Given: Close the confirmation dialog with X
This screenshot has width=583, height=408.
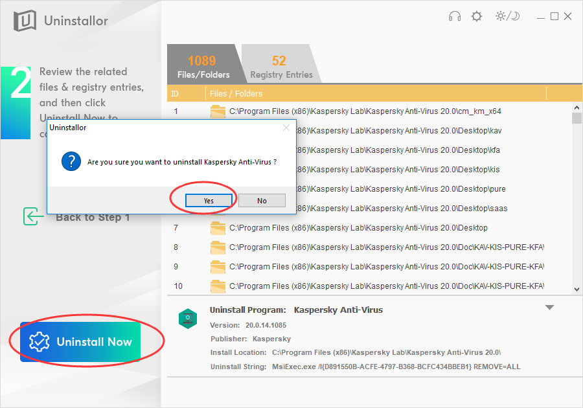Looking at the screenshot, I should point(286,128).
